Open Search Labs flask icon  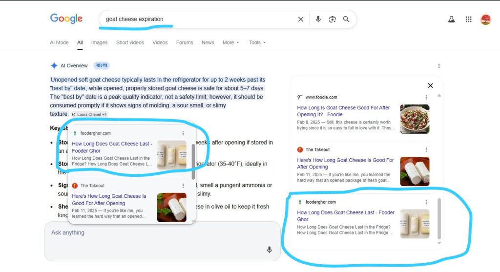point(451,19)
